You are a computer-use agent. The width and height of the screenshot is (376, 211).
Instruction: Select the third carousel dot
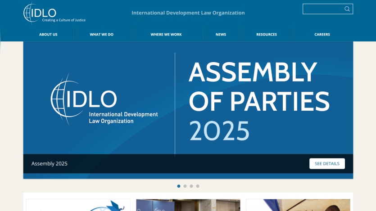(x=191, y=186)
